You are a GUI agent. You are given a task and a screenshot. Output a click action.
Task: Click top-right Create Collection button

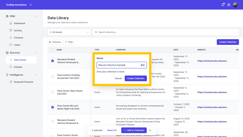pos(228,42)
